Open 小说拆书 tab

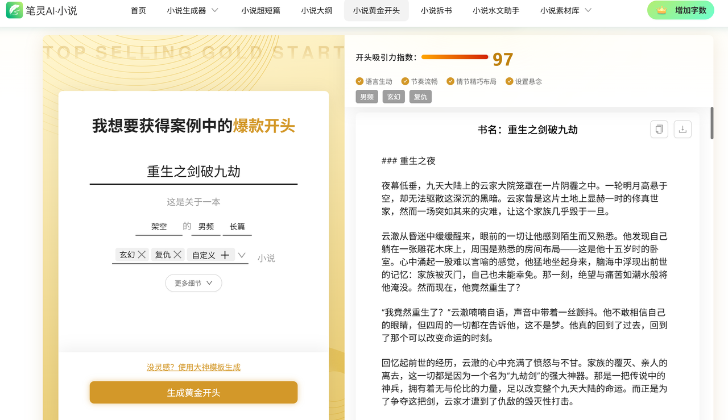tap(436, 10)
